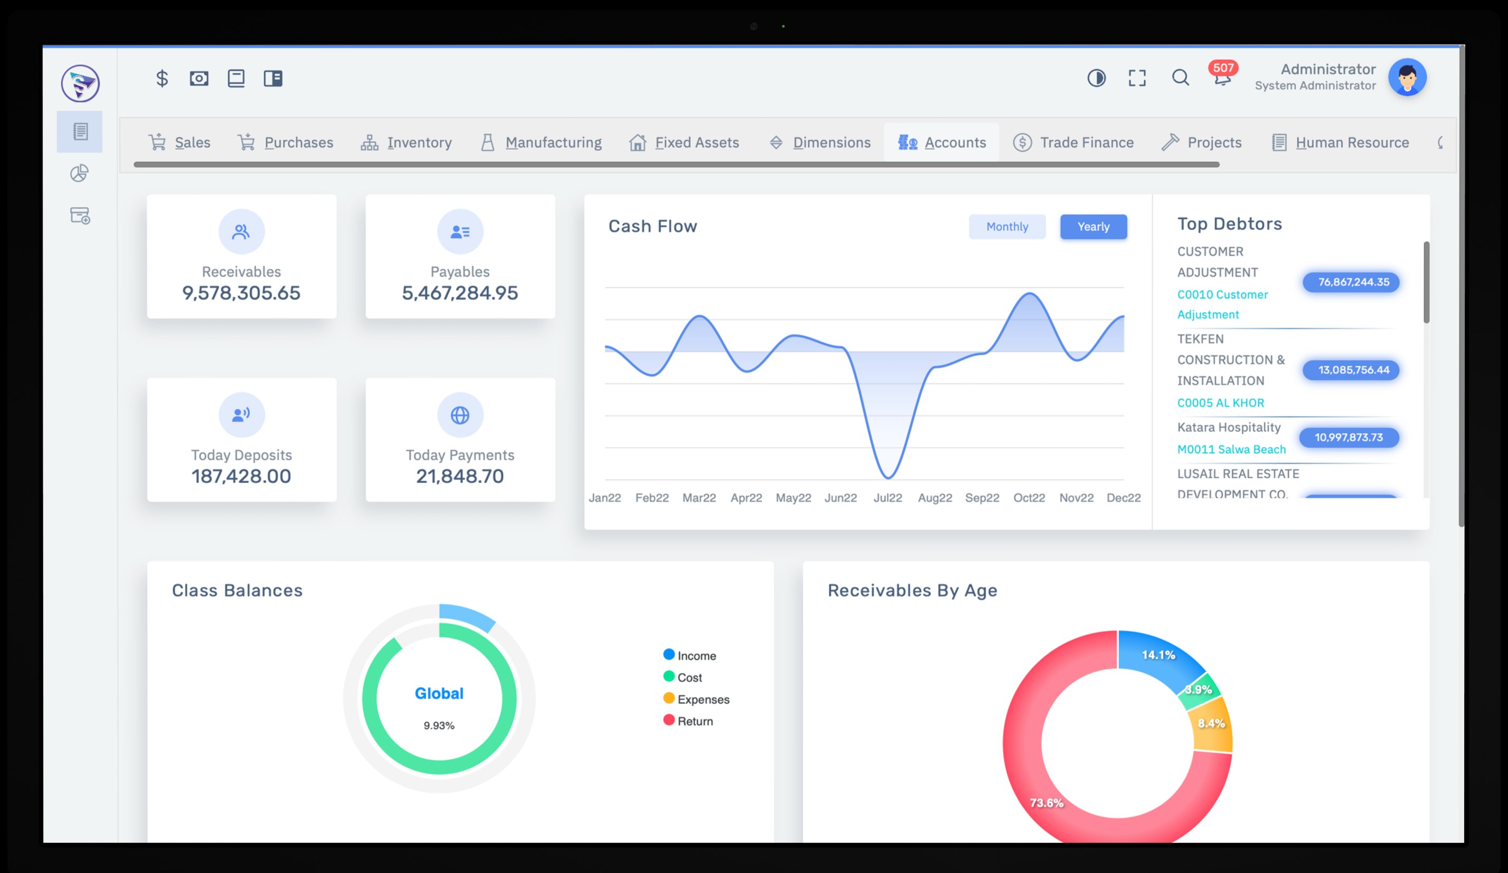The height and width of the screenshot is (873, 1508).
Task: Open the Human Resource module tab
Action: [x=1352, y=142]
